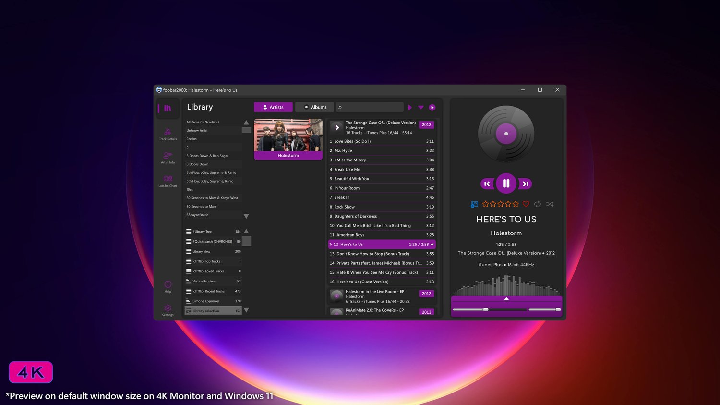The image size is (720, 405).
Task: Click the Halestorm in the Live Room disc thumbnail
Action: (336, 295)
